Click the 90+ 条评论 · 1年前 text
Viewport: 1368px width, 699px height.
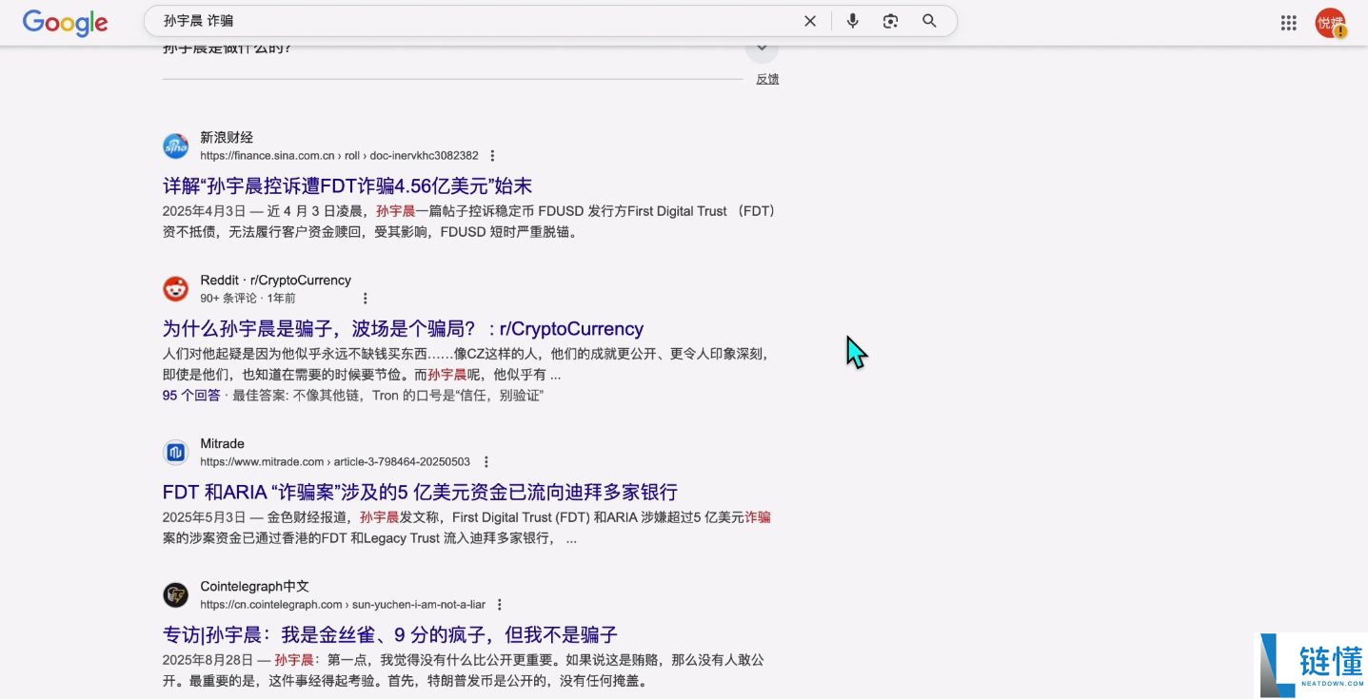[x=248, y=299]
